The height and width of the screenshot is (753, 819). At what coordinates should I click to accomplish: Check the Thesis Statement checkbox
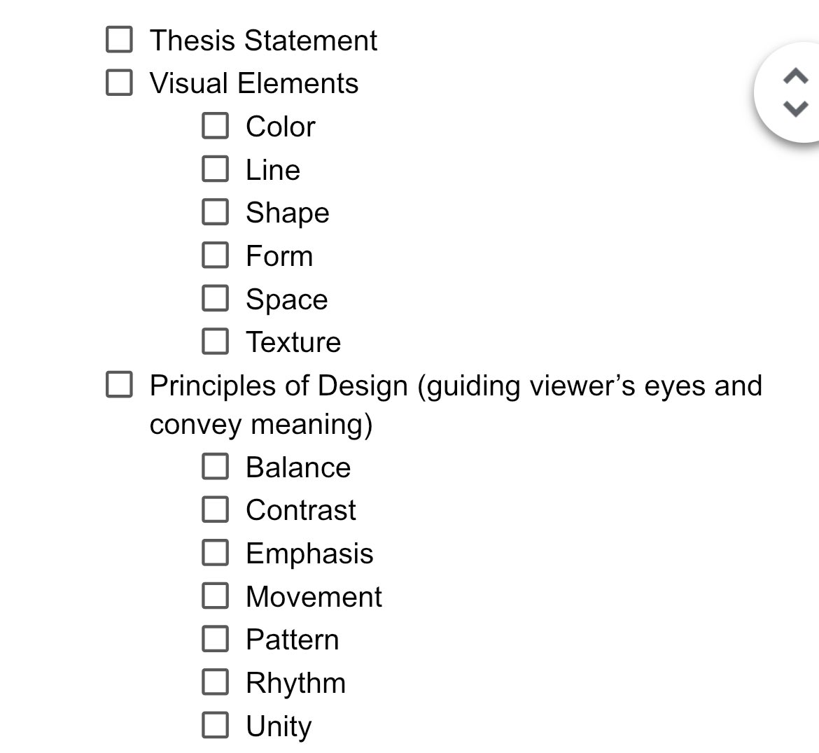[x=119, y=40]
